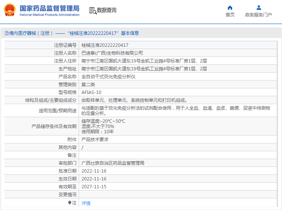Select the 注册人住所 address value
This screenshot has height=210, width=282.
(x=144, y=61)
